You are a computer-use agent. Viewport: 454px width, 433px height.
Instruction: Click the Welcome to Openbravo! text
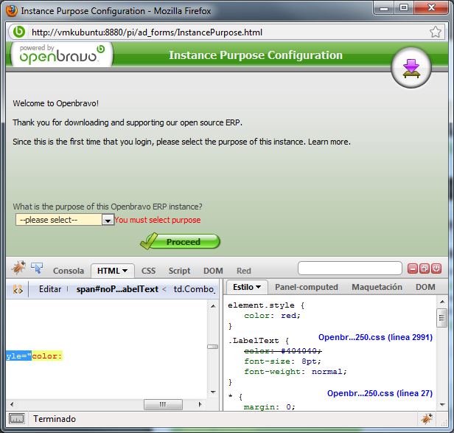[x=55, y=103]
